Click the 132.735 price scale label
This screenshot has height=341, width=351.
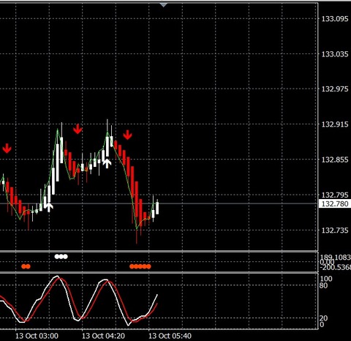tap(335, 231)
